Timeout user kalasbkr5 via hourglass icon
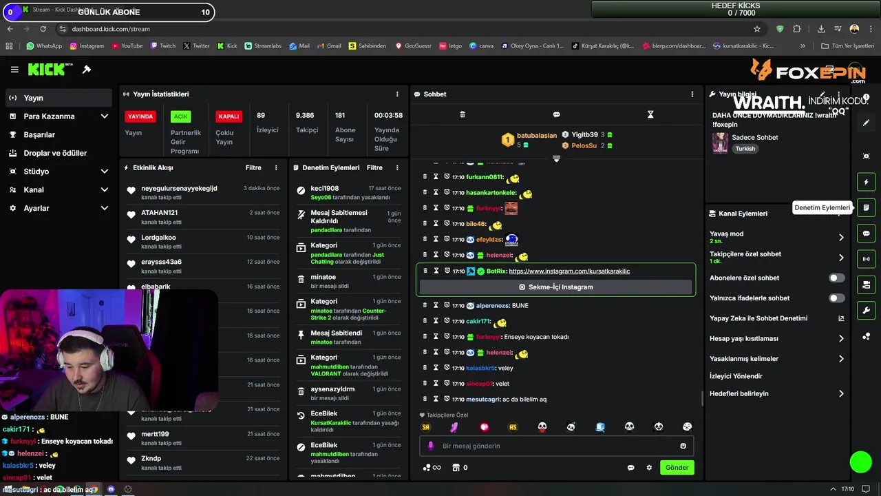This screenshot has height=496, width=881. coord(436,368)
